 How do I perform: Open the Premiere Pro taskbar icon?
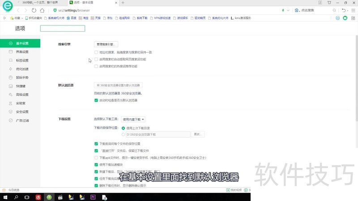[93, 197]
